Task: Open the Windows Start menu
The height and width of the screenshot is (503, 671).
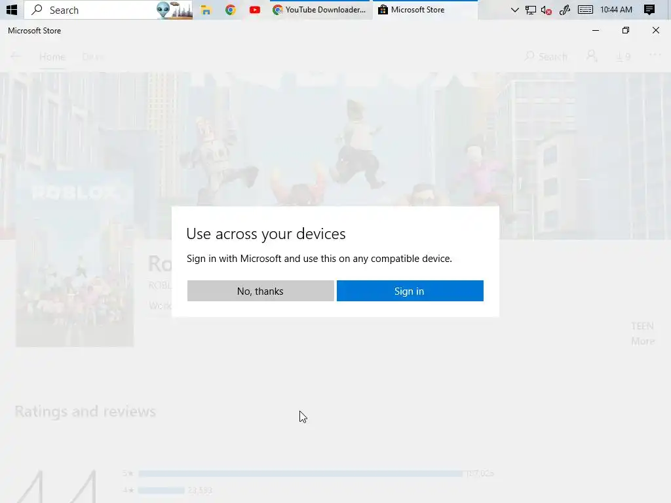Action: pos(12,9)
